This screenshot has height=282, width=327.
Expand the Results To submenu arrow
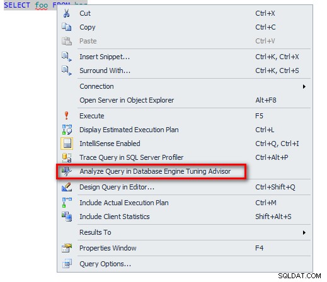[x=304, y=232]
